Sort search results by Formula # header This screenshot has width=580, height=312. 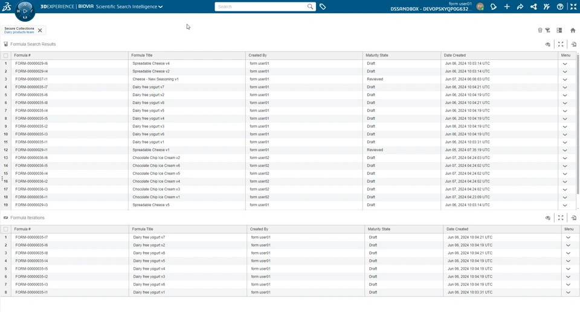point(69,55)
